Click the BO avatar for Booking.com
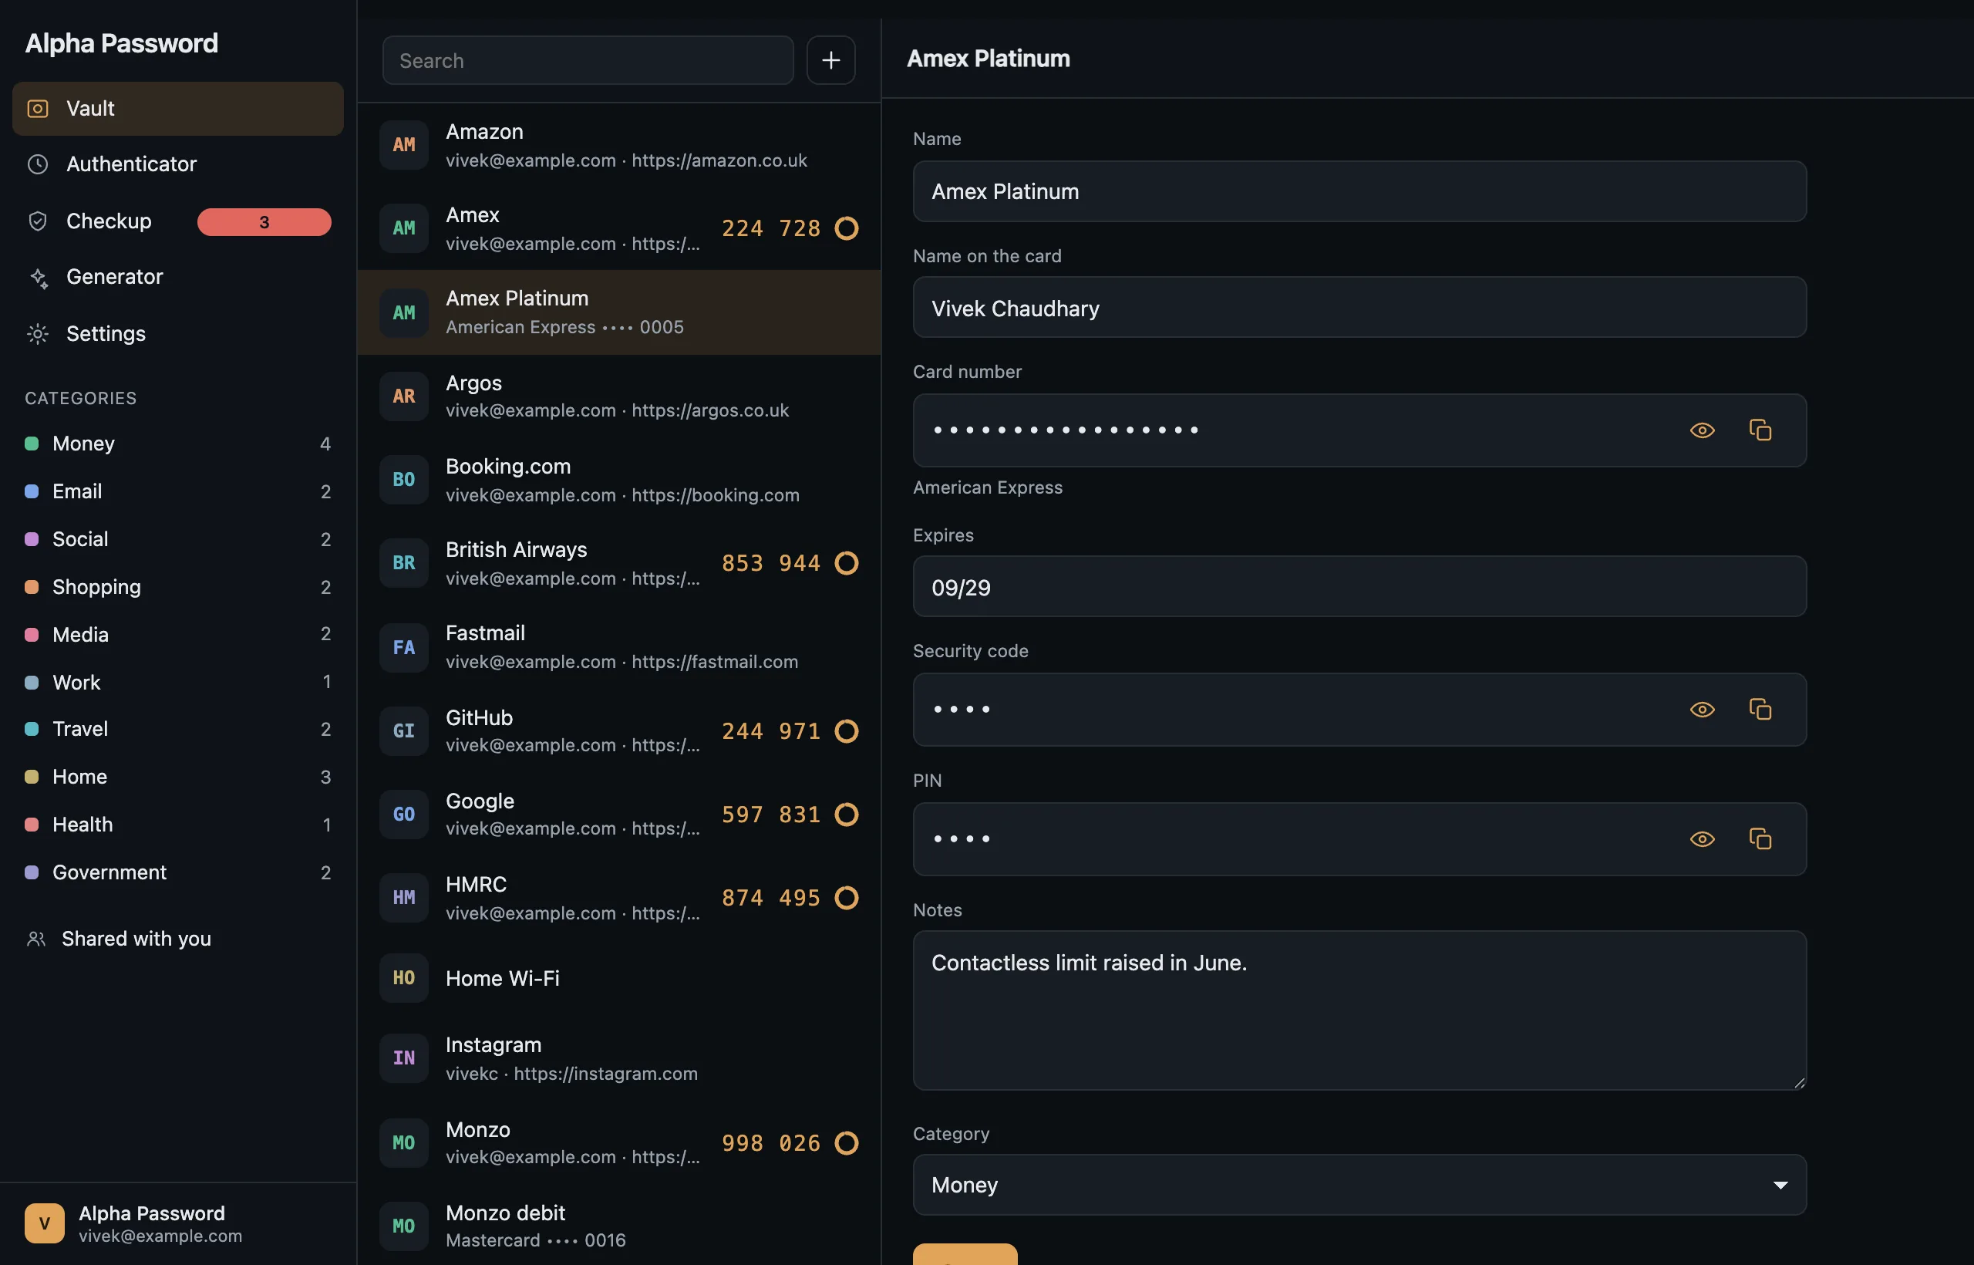This screenshot has width=1974, height=1265. point(404,480)
